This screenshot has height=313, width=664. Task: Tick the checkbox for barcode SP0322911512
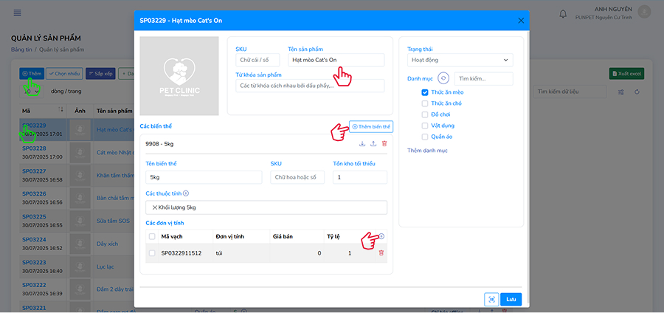click(x=152, y=253)
